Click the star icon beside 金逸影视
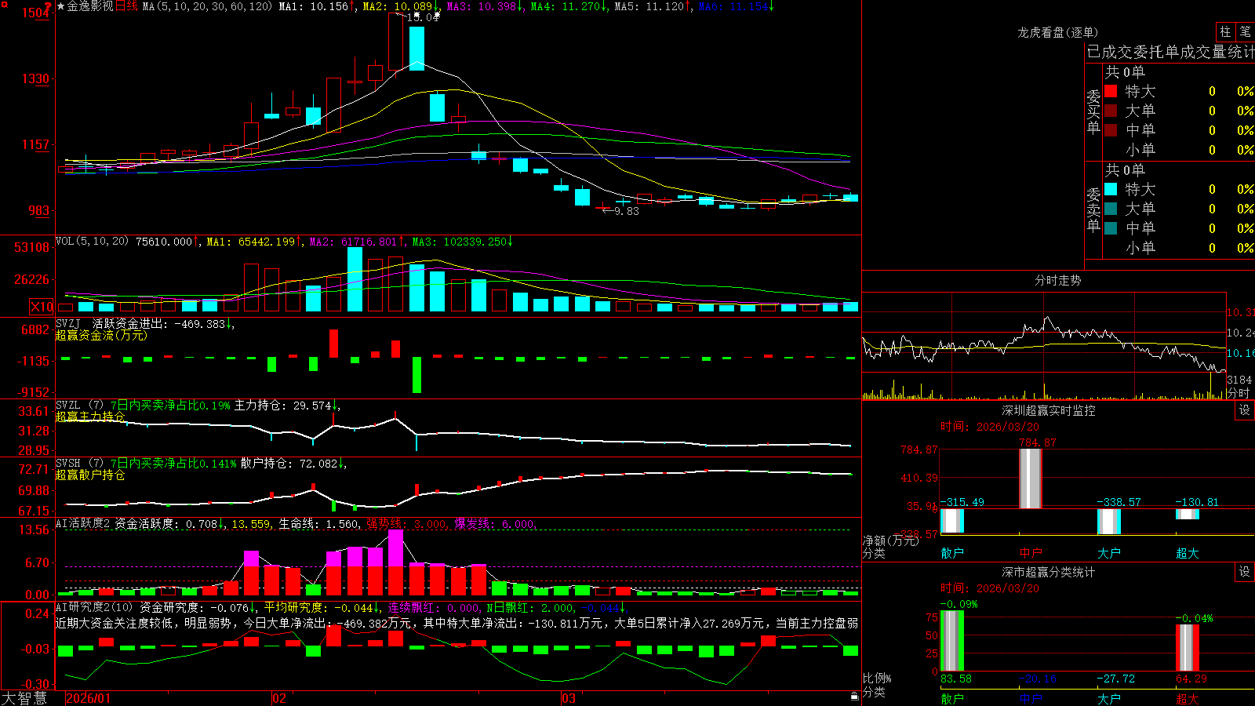The image size is (1255, 706). (61, 6)
